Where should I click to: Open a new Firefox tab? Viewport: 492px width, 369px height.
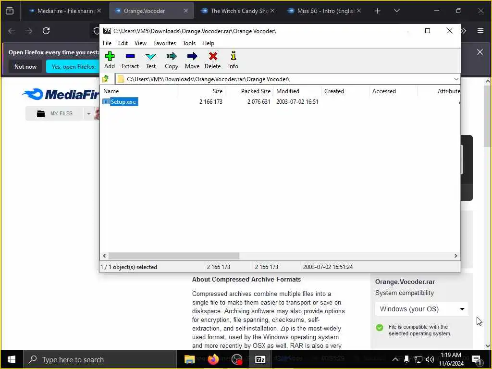(x=378, y=11)
